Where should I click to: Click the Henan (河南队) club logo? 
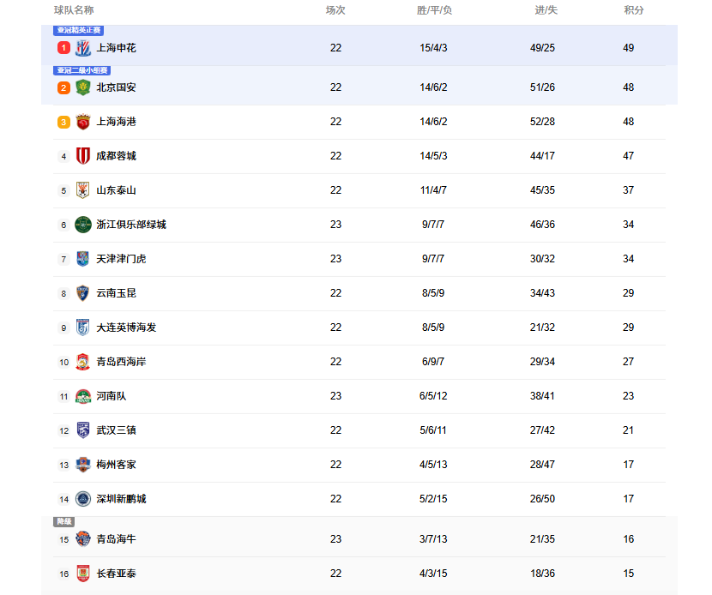(x=83, y=396)
